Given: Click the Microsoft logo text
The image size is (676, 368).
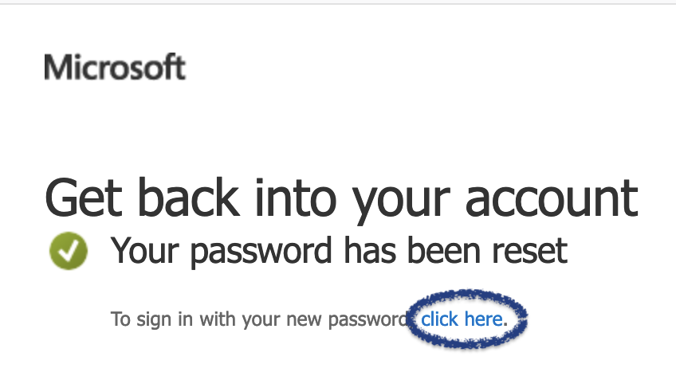Looking at the screenshot, I should [115, 68].
